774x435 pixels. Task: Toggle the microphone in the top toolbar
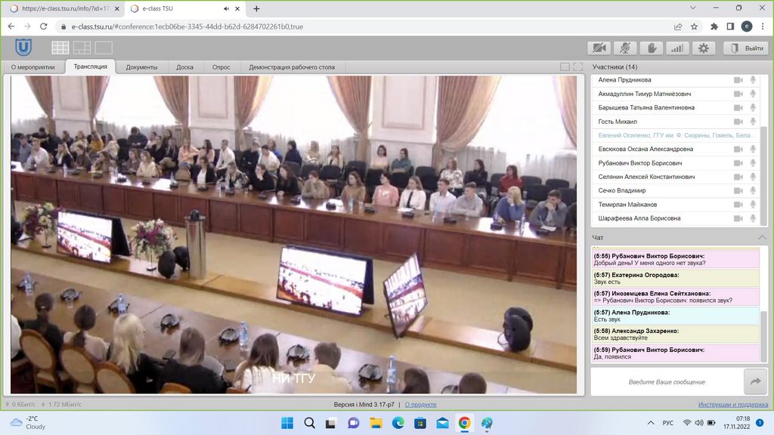point(625,48)
